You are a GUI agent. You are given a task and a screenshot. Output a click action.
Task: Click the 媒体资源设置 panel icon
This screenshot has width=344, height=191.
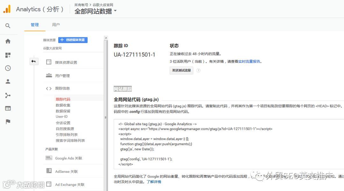point(49,62)
